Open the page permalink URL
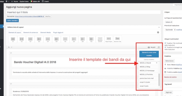 tap(29, 16)
